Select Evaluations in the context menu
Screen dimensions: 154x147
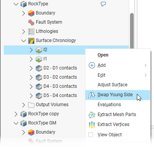pos(109,105)
